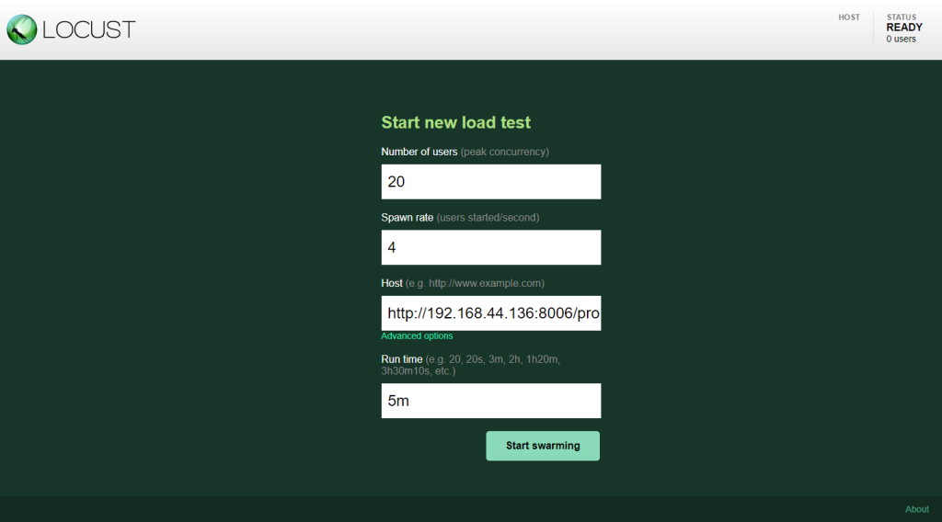Click the Run time input field
The height and width of the screenshot is (522, 942).
(491, 401)
